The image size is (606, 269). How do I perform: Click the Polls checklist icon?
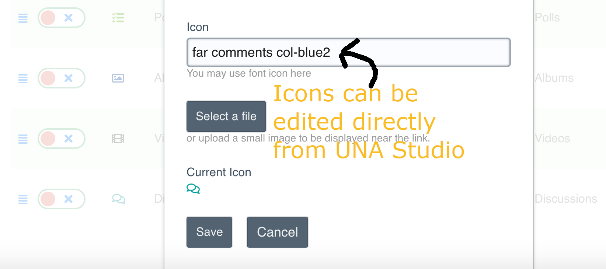[118, 18]
